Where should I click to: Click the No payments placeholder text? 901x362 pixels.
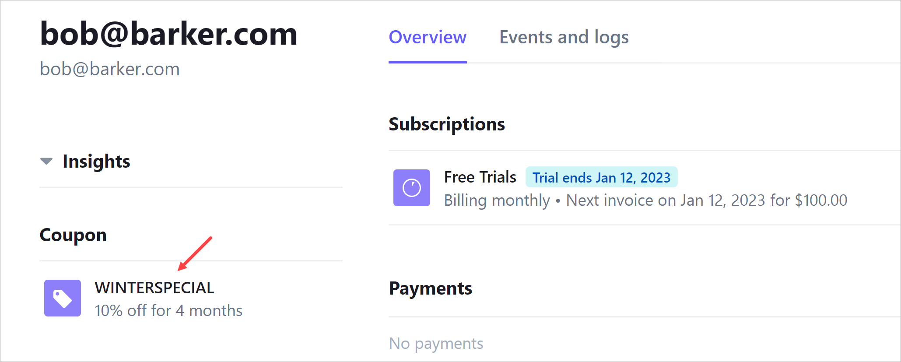tap(436, 344)
